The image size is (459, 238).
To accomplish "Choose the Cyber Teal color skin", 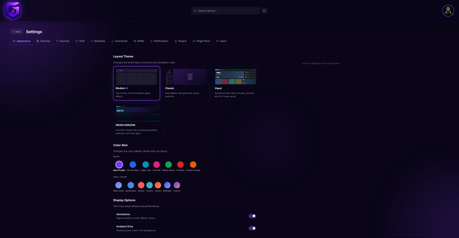I will click(146, 165).
